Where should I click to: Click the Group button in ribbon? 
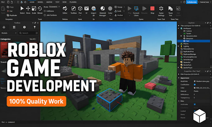coord(118,7)
